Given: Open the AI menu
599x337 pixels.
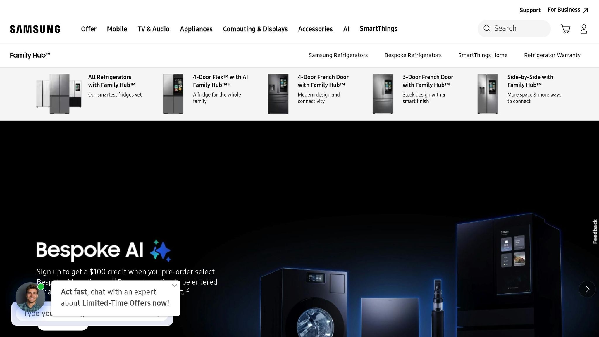Looking at the screenshot, I should [x=346, y=29].
